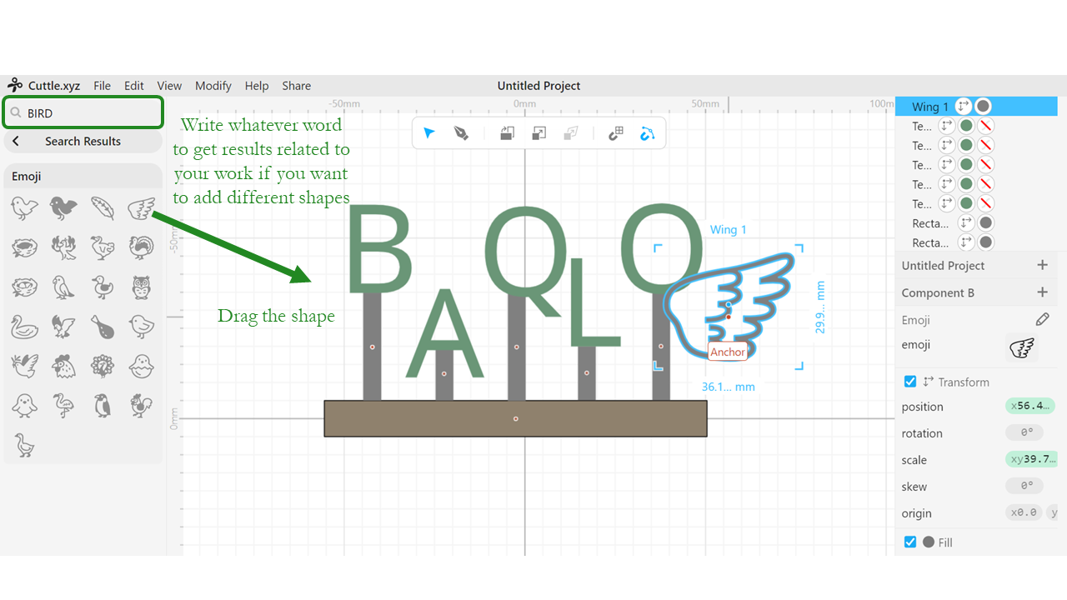Toggle snap-to-grid magnet icon
Viewport: 1067px width, 600px height.
[x=616, y=133]
